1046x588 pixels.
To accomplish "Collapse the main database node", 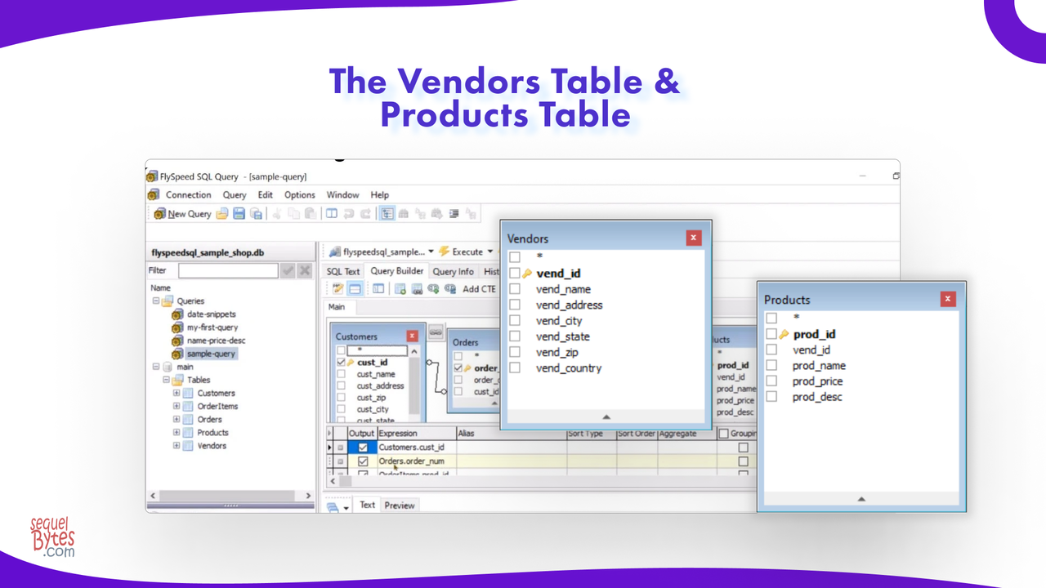I will [x=156, y=367].
